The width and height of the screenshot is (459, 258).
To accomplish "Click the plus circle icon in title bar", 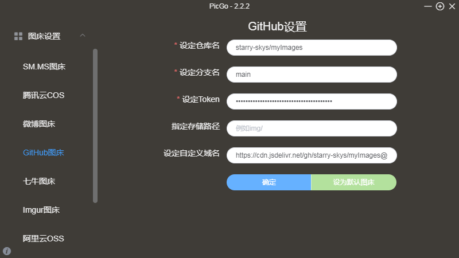I will pos(439,6).
